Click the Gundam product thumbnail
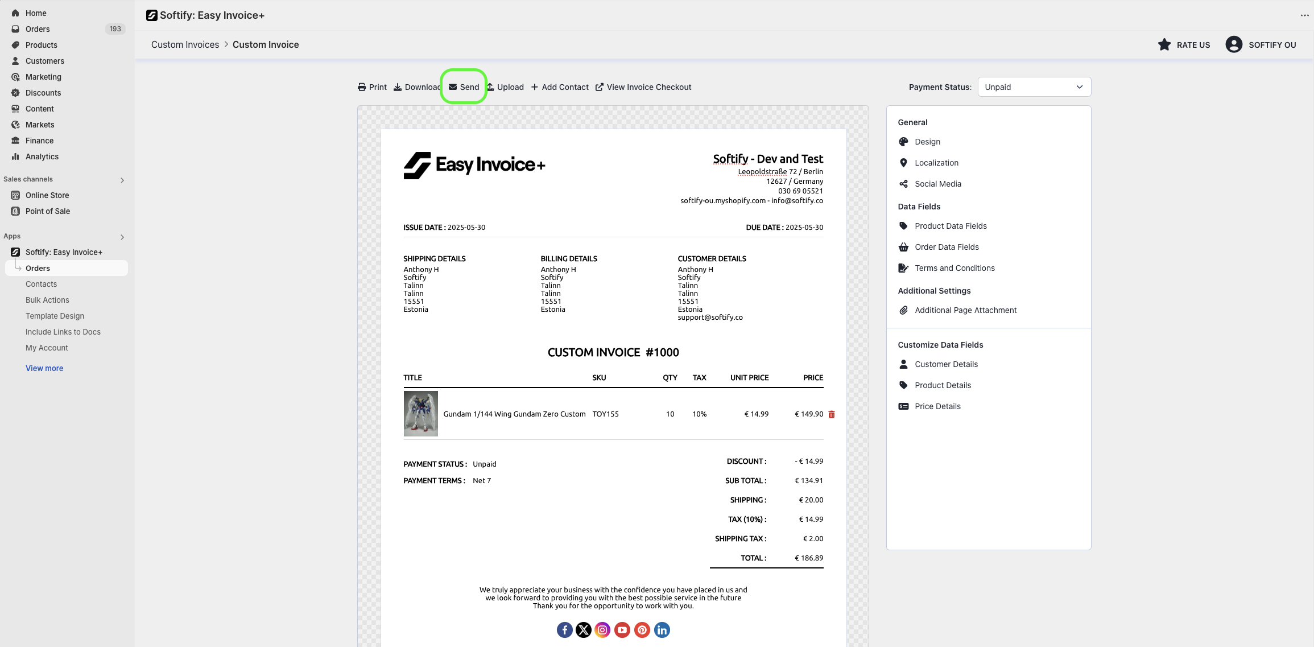1314x647 pixels. point(420,414)
